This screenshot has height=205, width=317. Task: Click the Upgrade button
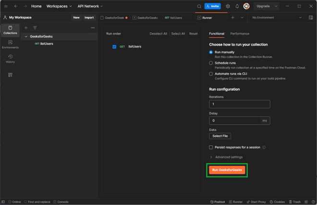coord(263,6)
